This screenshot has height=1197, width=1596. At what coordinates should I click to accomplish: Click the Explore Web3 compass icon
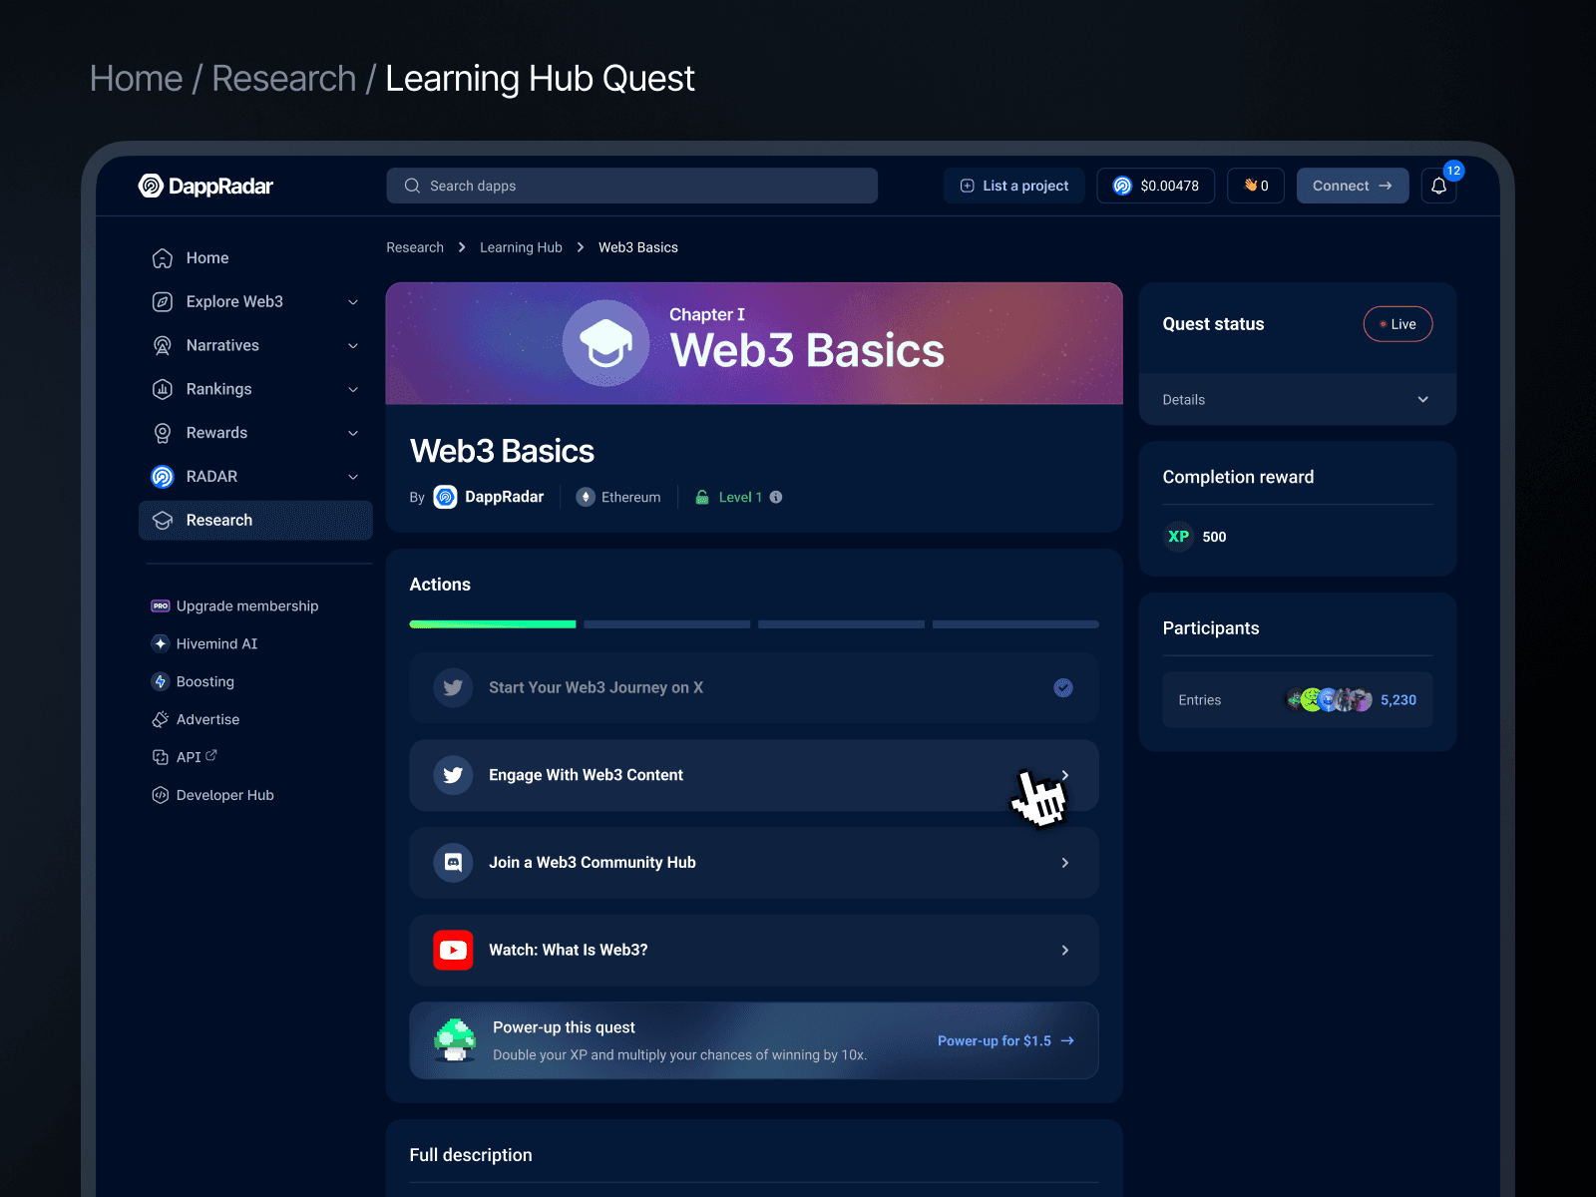pyautogui.click(x=163, y=302)
